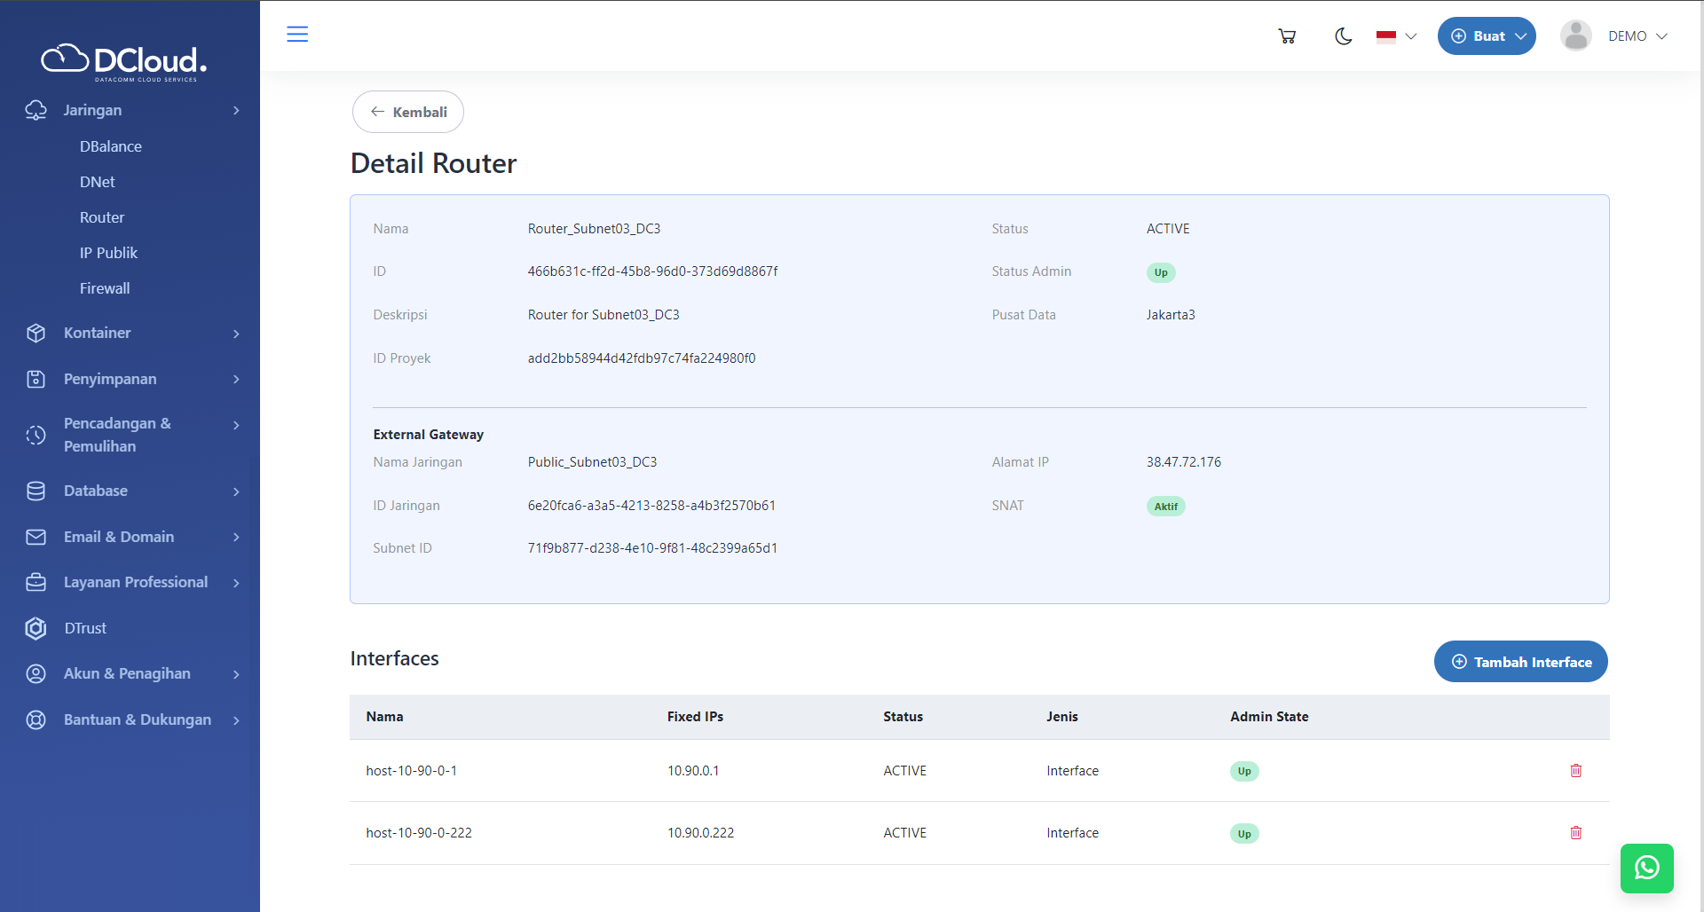Click the Tambah Interface button
The width and height of the screenshot is (1704, 912).
point(1520,661)
